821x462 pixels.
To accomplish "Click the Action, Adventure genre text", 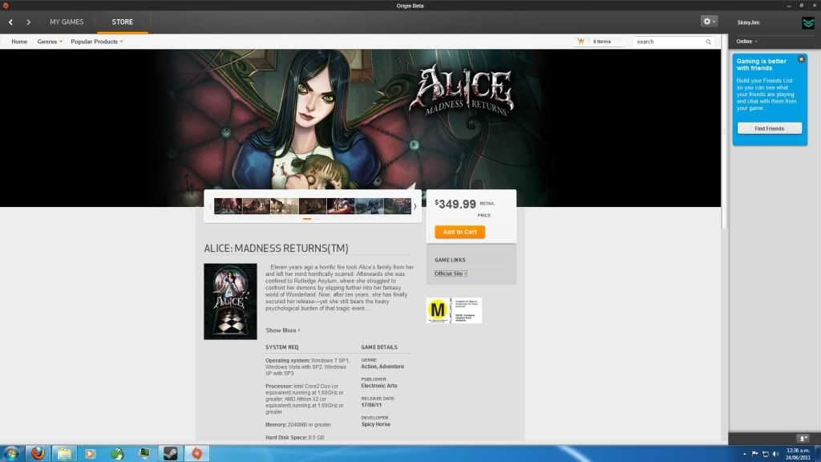I will [x=382, y=367].
